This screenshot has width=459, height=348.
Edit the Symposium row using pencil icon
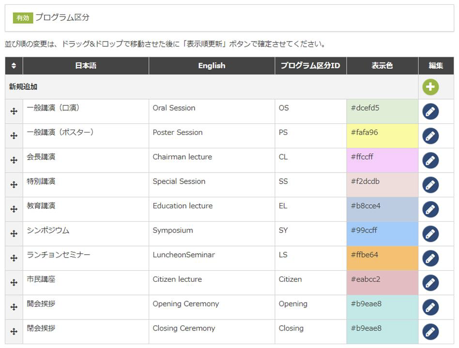(430, 234)
